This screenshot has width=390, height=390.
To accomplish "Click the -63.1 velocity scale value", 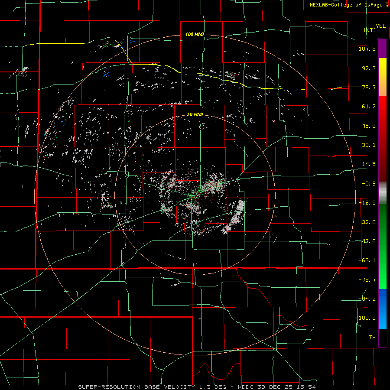I will 367,260.
